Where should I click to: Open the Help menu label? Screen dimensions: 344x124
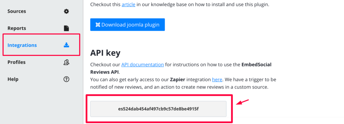coord(13,79)
